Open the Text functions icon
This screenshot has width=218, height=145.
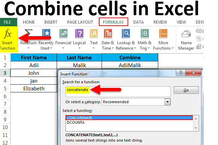(94, 33)
